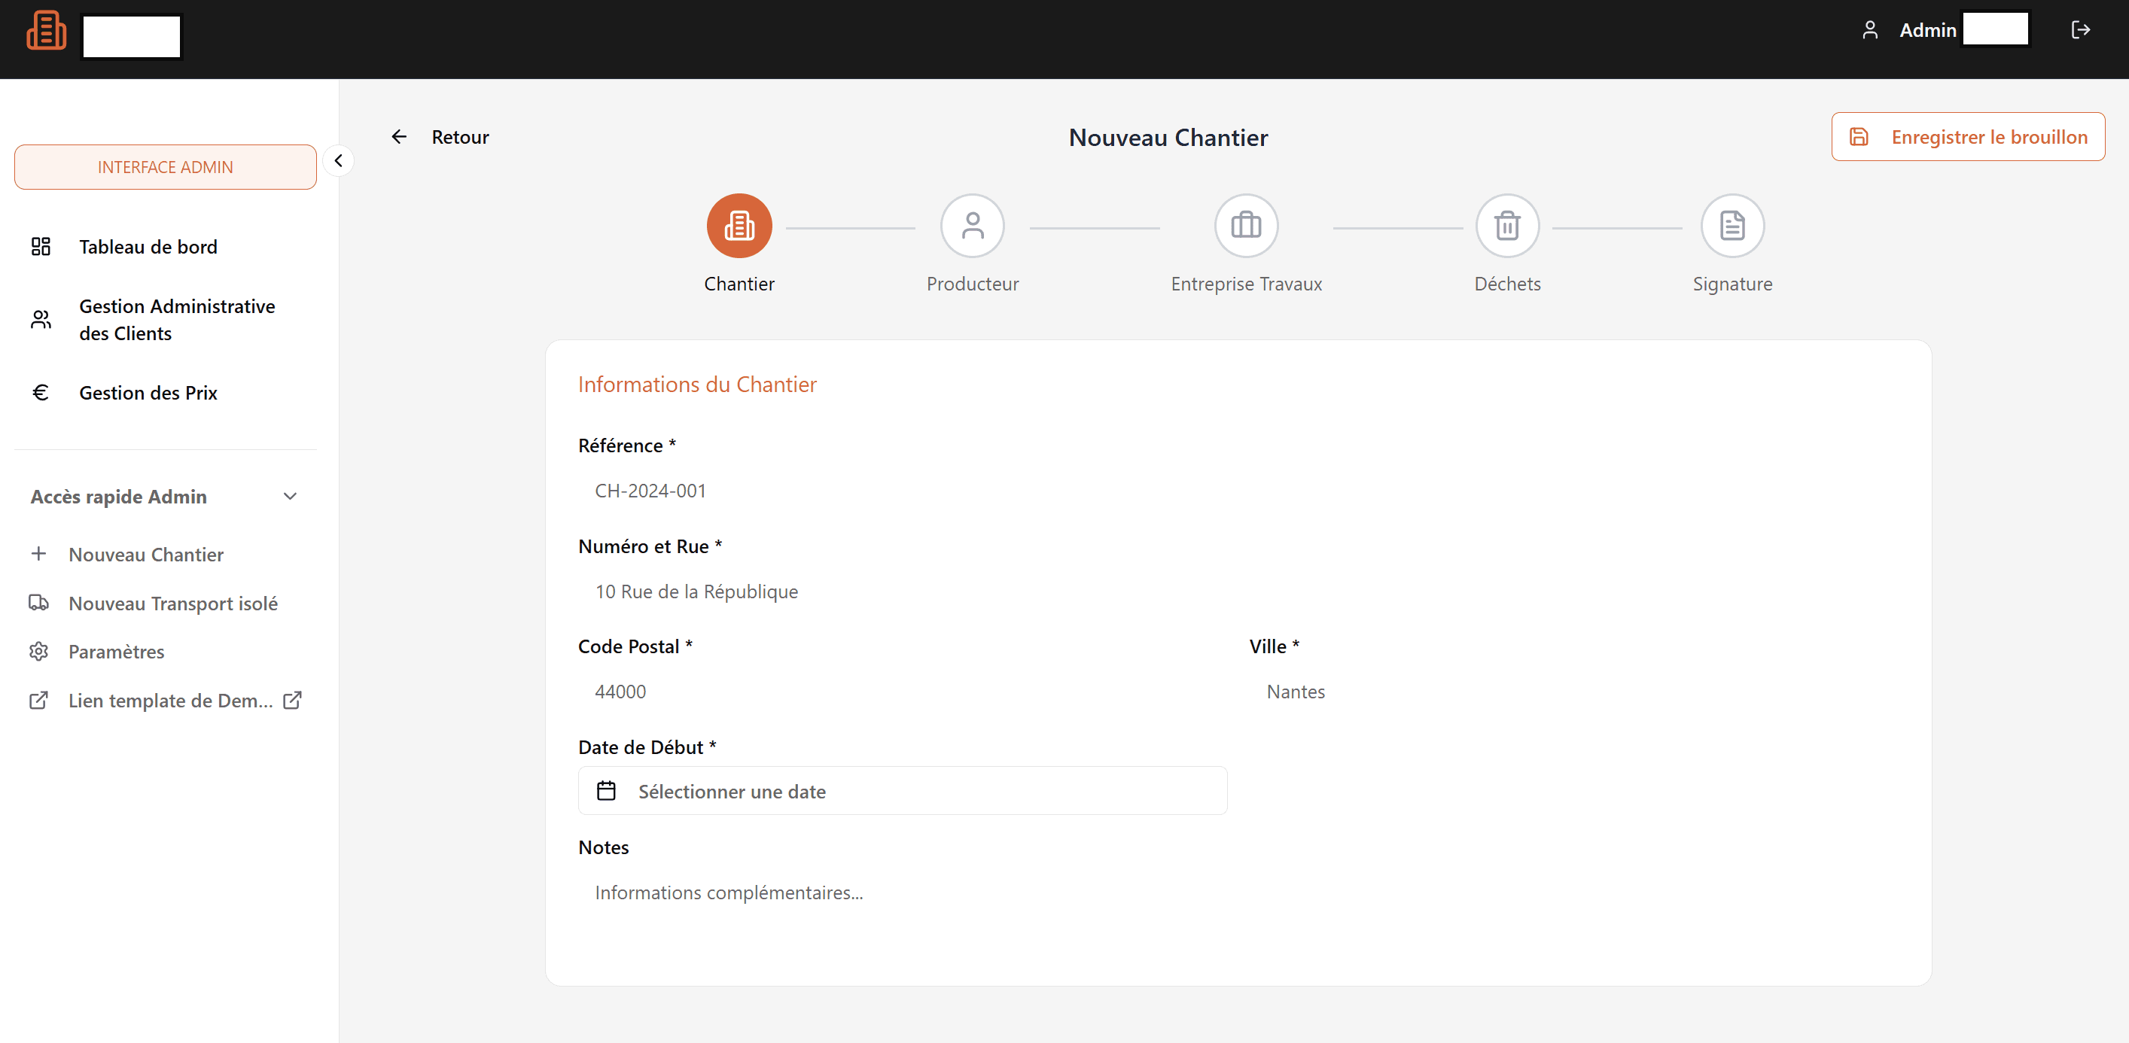
Task: Collapse the sidebar with chevron button
Action: pyautogui.click(x=338, y=160)
